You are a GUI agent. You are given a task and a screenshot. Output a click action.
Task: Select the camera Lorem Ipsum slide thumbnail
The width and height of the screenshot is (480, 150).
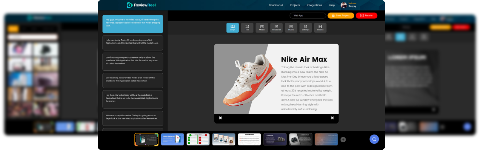point(301,139)
